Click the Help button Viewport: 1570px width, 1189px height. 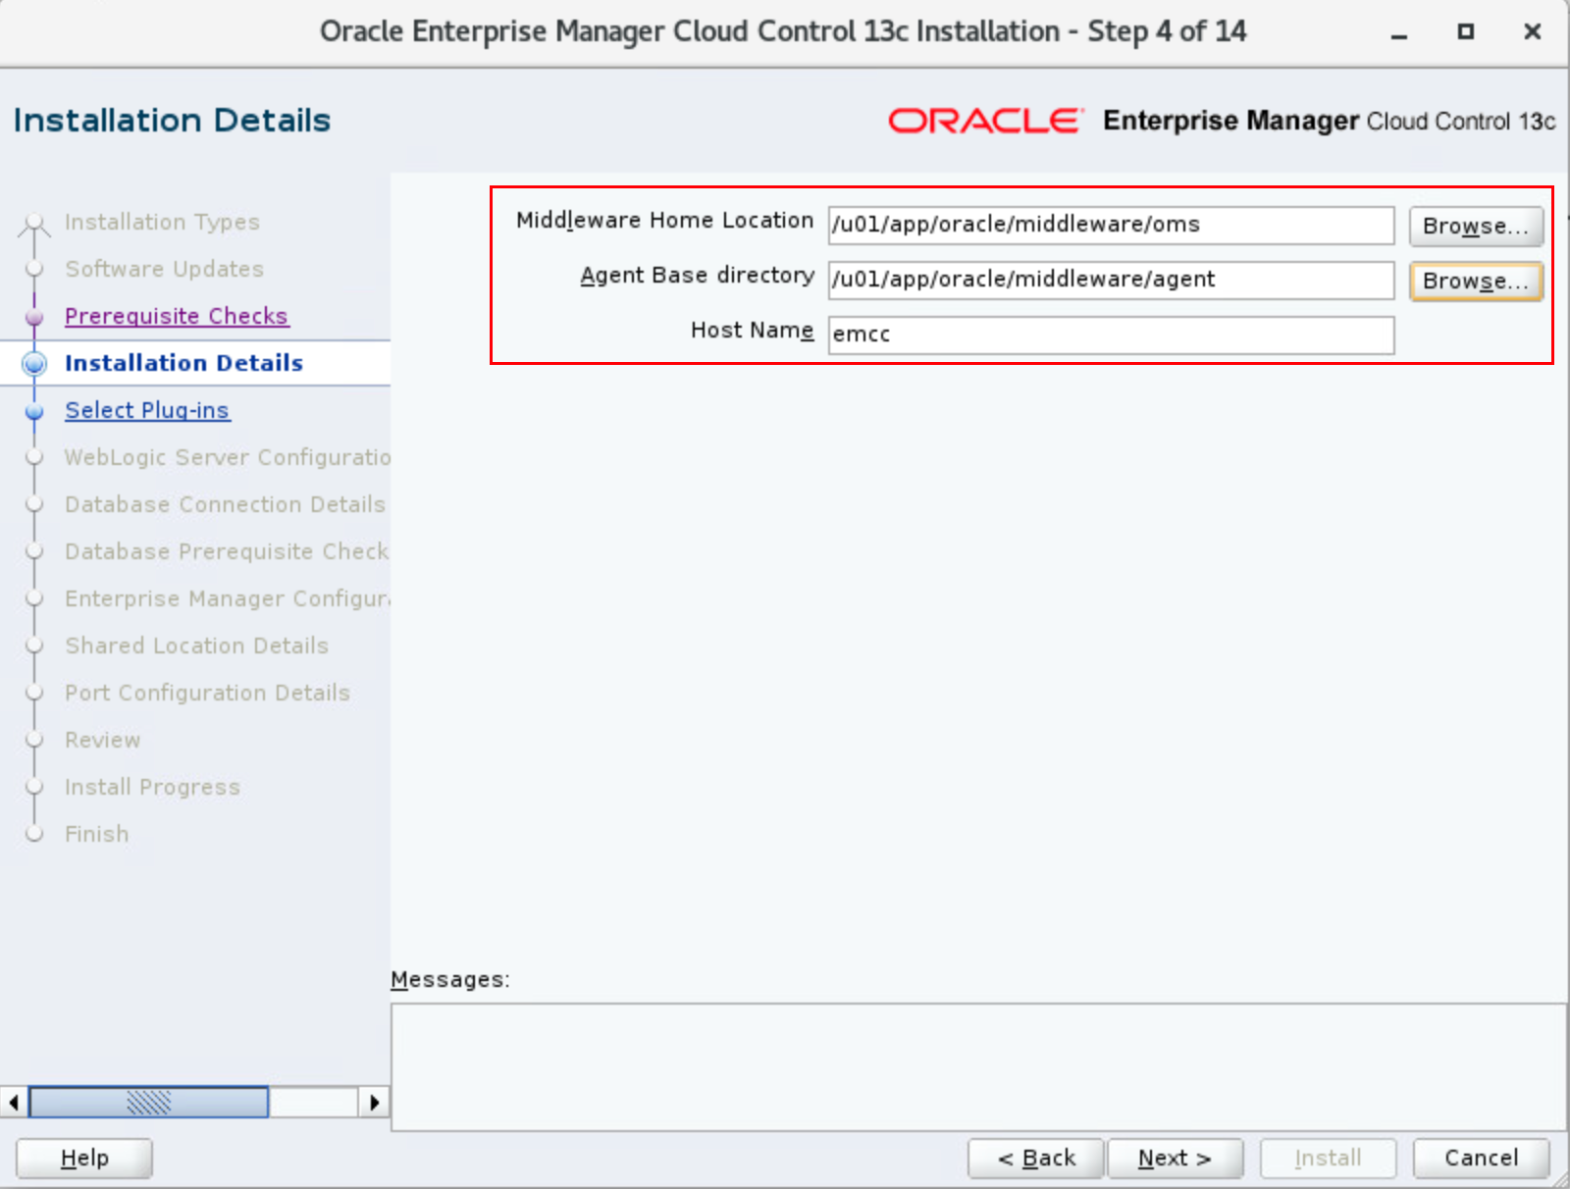click(x=84, y=1159)
